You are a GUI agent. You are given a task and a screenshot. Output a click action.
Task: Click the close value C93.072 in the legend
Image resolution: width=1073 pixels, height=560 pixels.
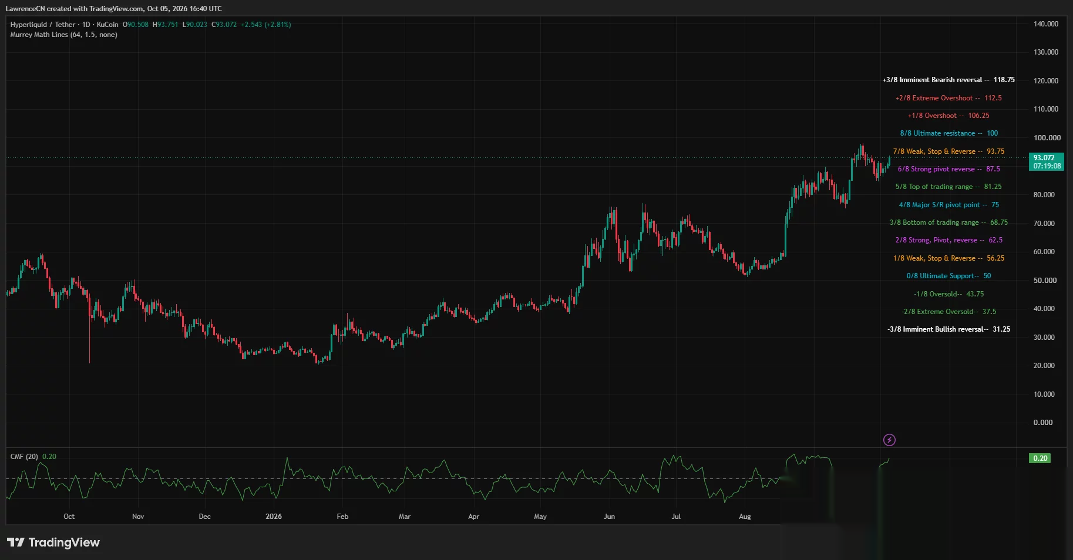pyautogui.click(x=224, y=25)
